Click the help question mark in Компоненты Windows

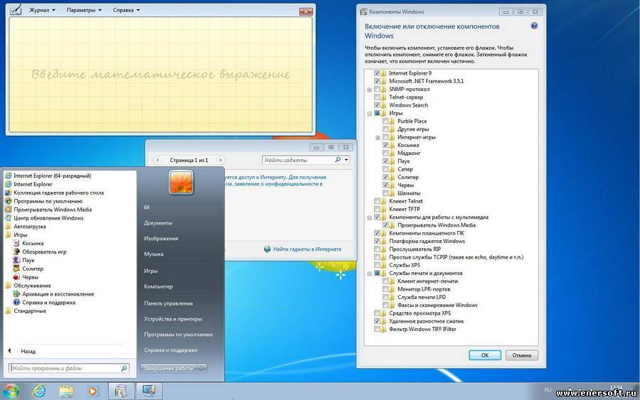[x=534, y=26]
